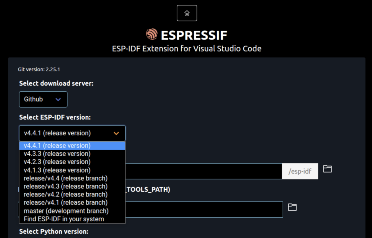The height and width of the screenshot is (238, 372).
Task: Select v4.1.3 (release version) option
Action: click(x=72, y=170)
